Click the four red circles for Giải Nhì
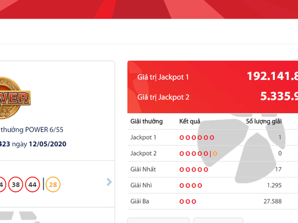This screenshot has height=223, width=298. click(x=191, y=185)
